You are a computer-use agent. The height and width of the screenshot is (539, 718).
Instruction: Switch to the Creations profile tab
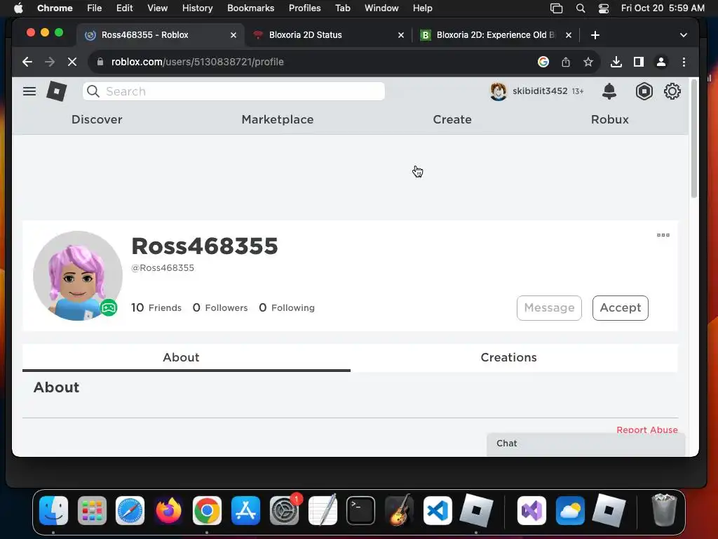514,357
